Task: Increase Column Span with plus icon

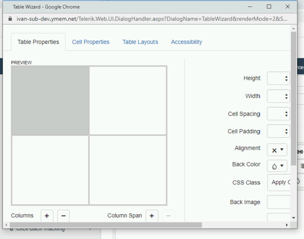Action: pyautogui.click(x=151, y=216)
